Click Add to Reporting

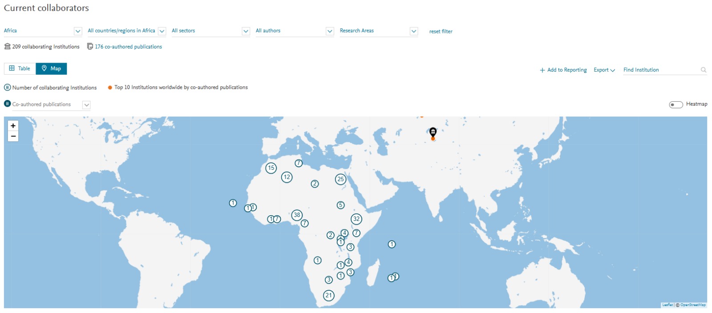[563, 70]
